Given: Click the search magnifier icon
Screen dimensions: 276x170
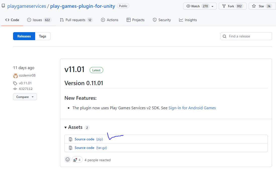Looking at the screenshot, I should click(225, 36).
